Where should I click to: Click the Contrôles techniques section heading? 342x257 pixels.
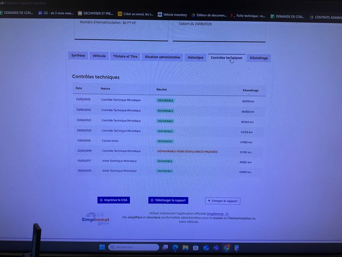(96, 77)
